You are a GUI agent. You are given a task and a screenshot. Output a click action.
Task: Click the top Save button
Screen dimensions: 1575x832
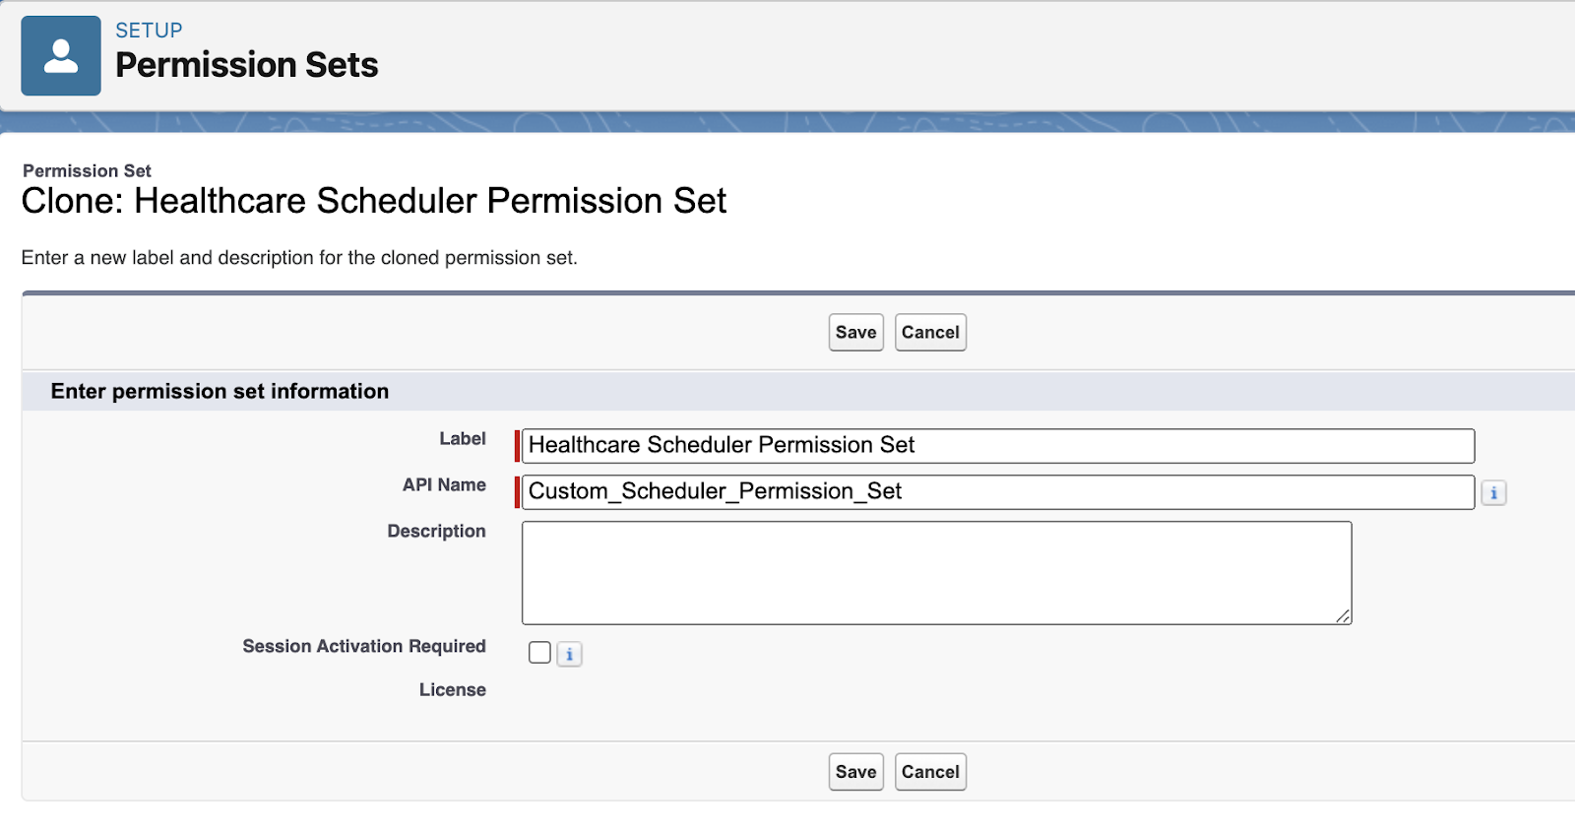click(856, 333)
